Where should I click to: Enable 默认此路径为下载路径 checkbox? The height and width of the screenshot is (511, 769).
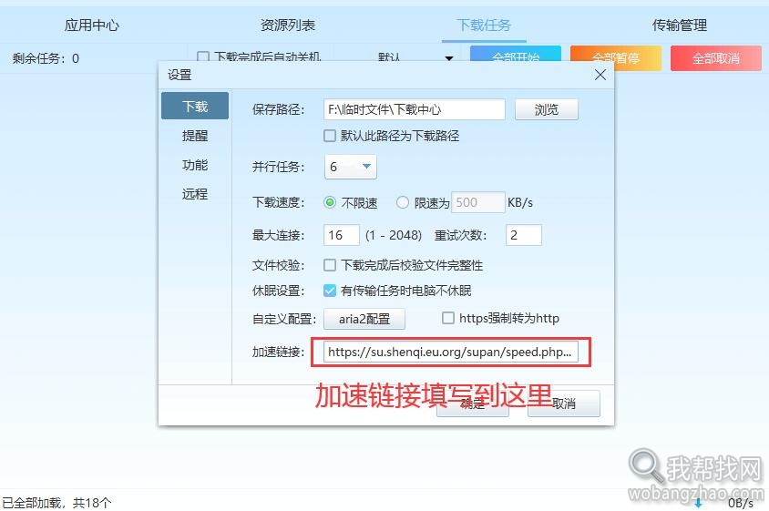(330, 136)
